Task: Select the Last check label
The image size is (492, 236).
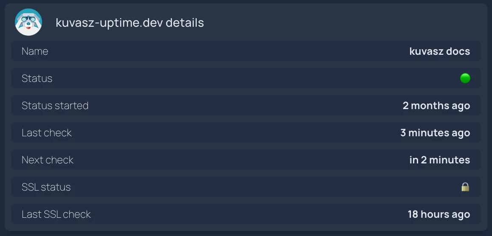Action: (x=47, y=133)
